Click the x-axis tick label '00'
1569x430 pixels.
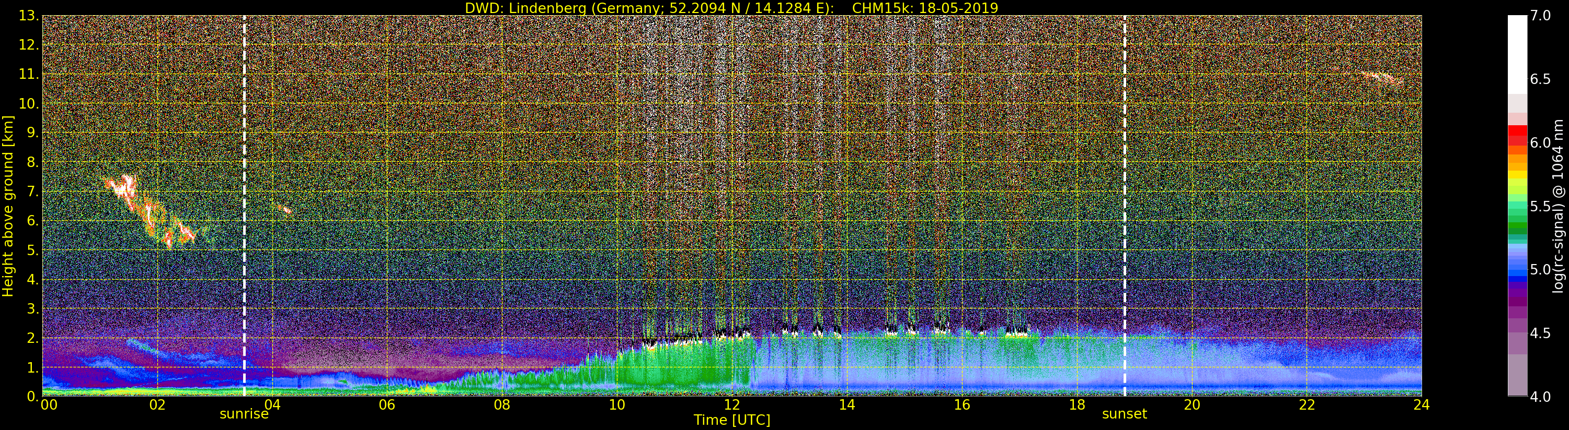coord(49,405)
